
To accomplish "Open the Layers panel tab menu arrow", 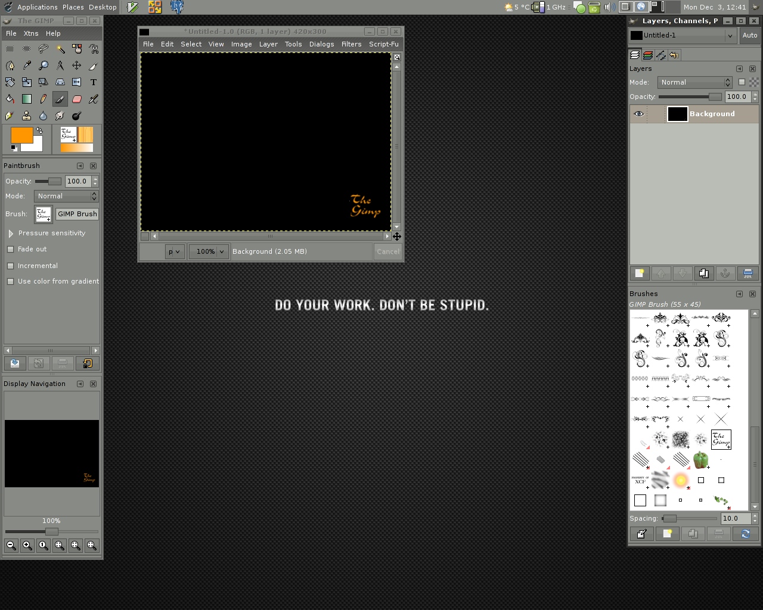I will (x=739, y=69).
